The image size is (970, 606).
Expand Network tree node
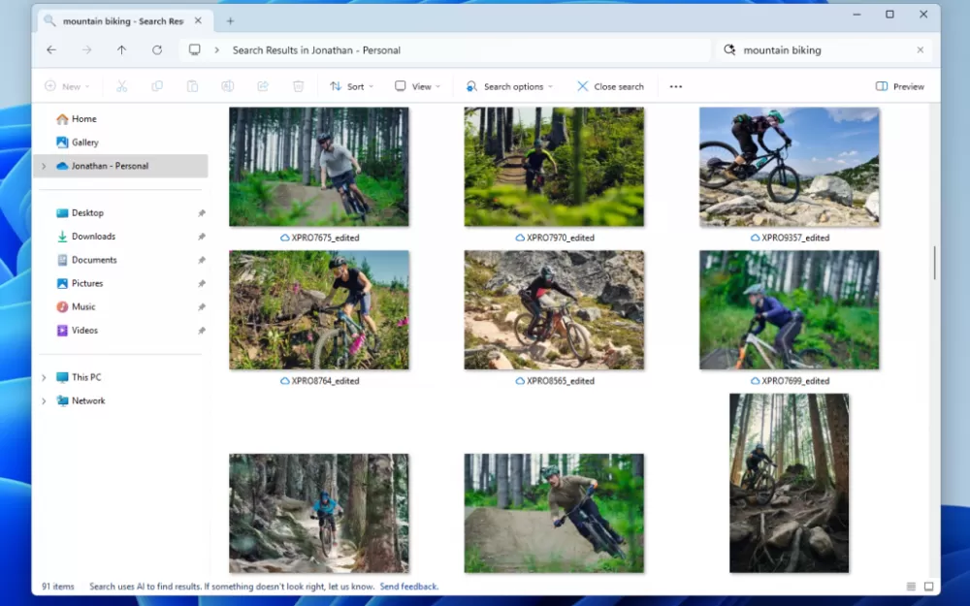tap(44, 400)
